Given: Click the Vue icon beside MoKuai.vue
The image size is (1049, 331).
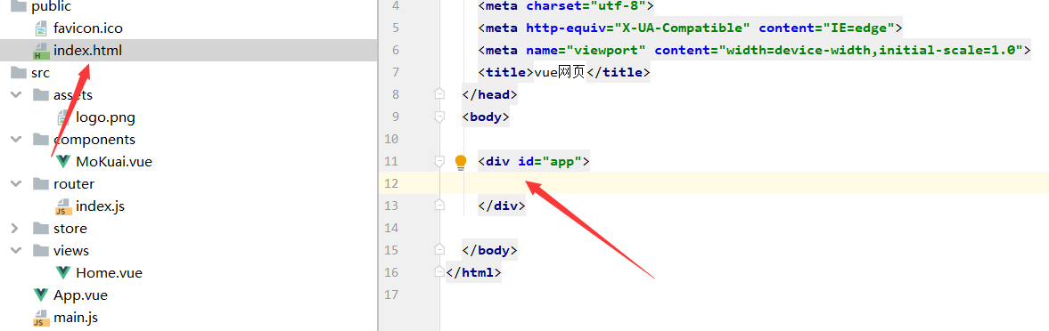Looking at the screenshot, I should (x=63, y=162).
